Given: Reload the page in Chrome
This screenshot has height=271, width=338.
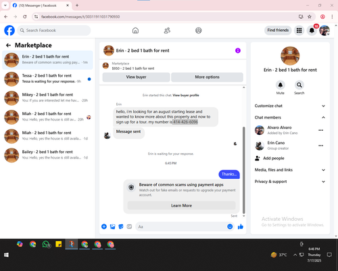Looking at the screenshot, I should pos(25,17).
